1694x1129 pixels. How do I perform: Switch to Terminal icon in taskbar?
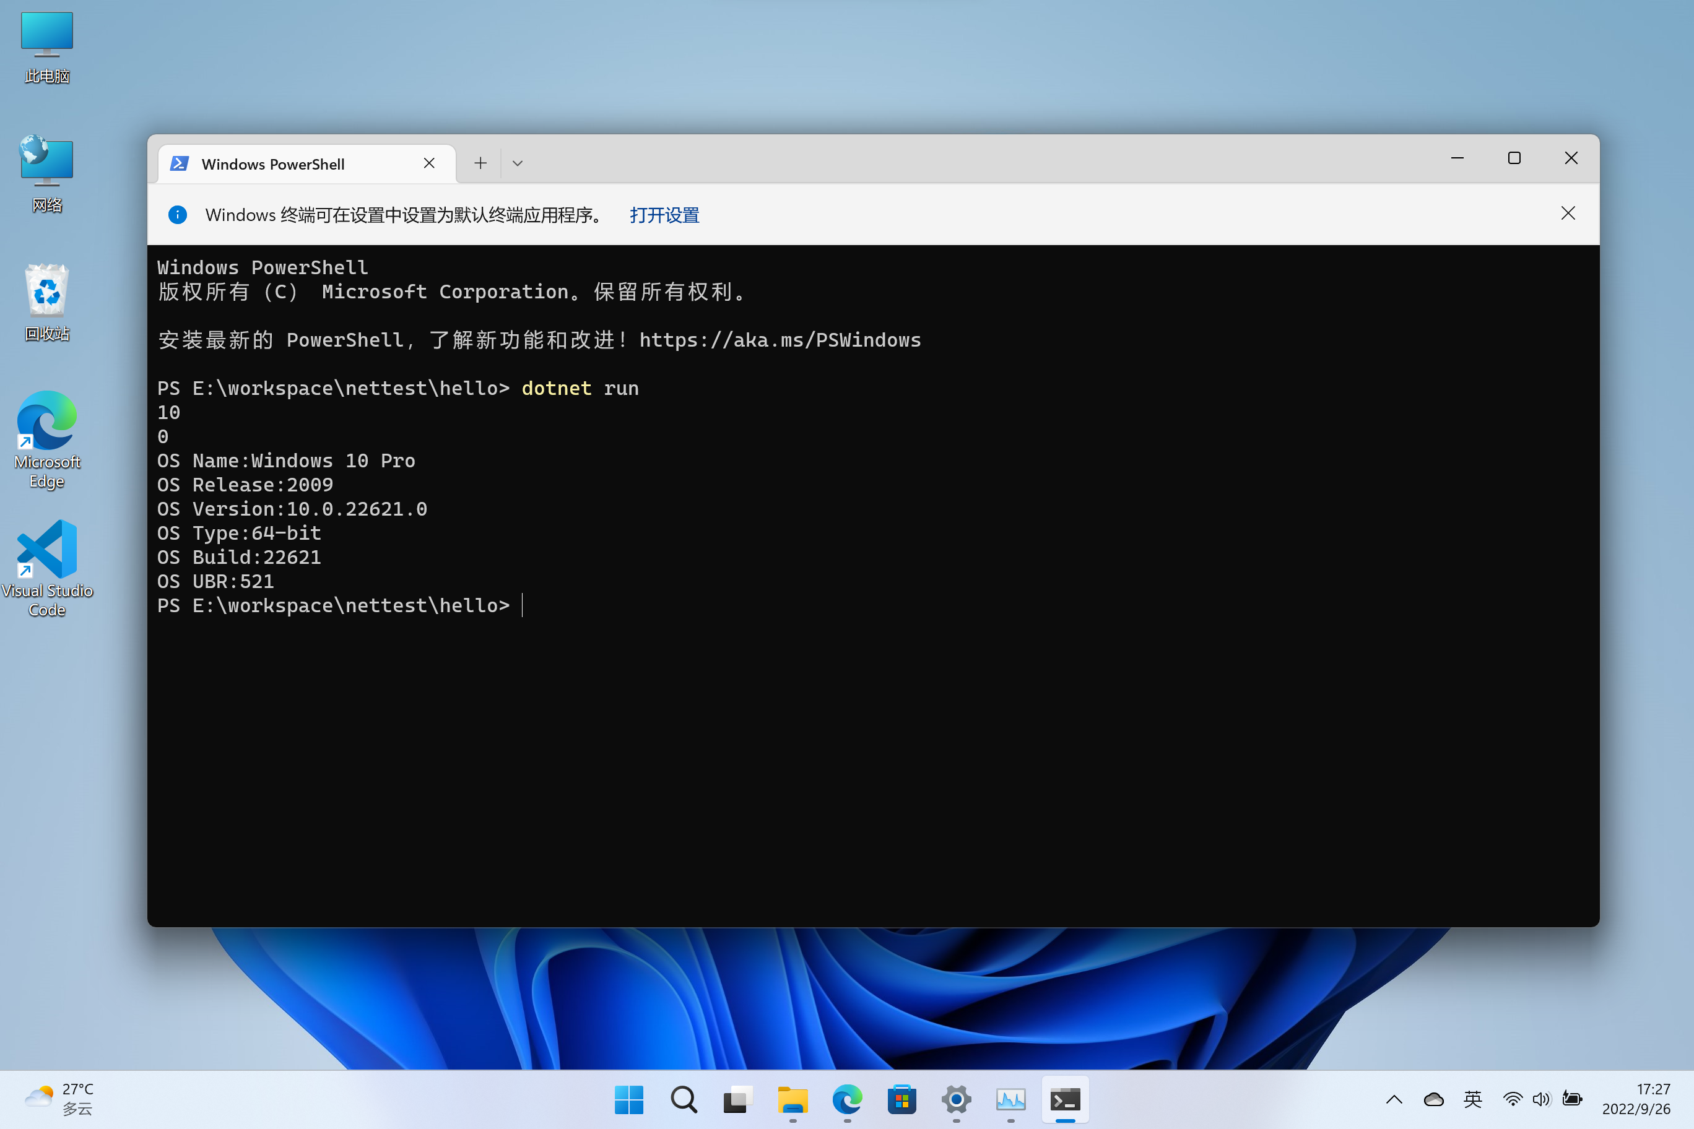[x=1064, y=1099]
